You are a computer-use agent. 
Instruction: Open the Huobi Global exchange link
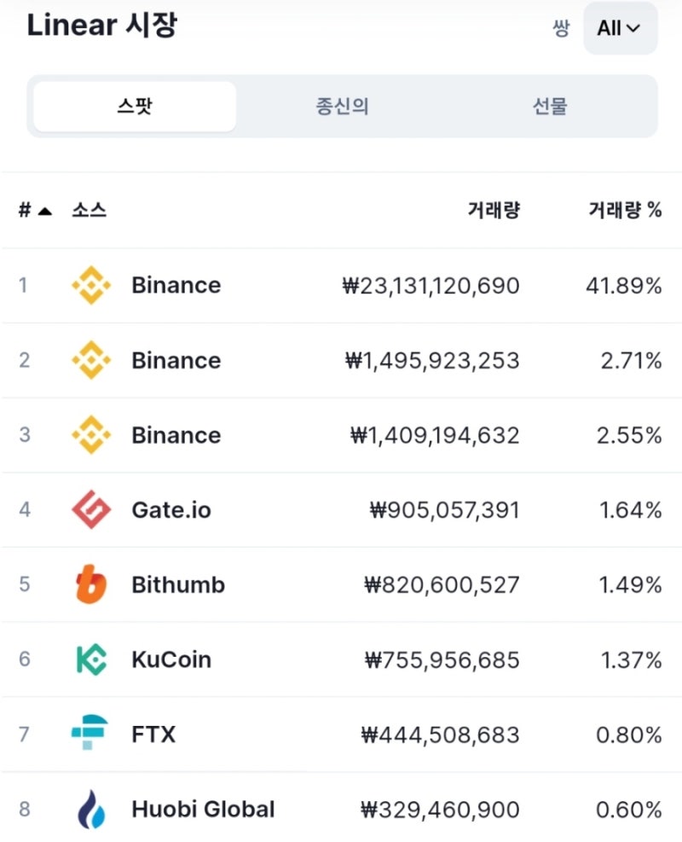(x=204, y=810)
